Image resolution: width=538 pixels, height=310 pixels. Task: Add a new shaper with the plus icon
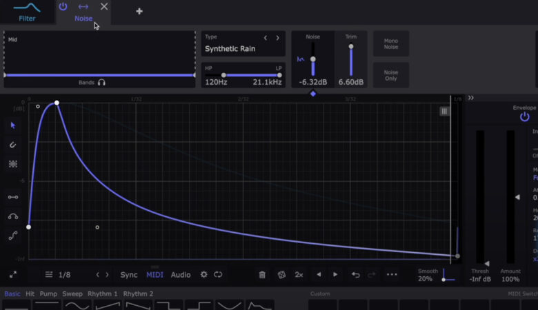139,11
